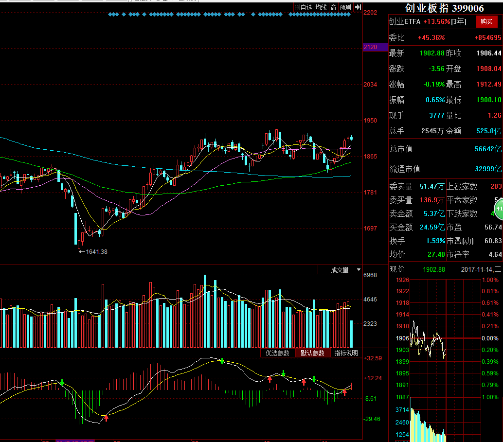Viewport: 503px width, 442px height.
Task: Click the +32.59 MACD axis label
Action: [373, 358]
